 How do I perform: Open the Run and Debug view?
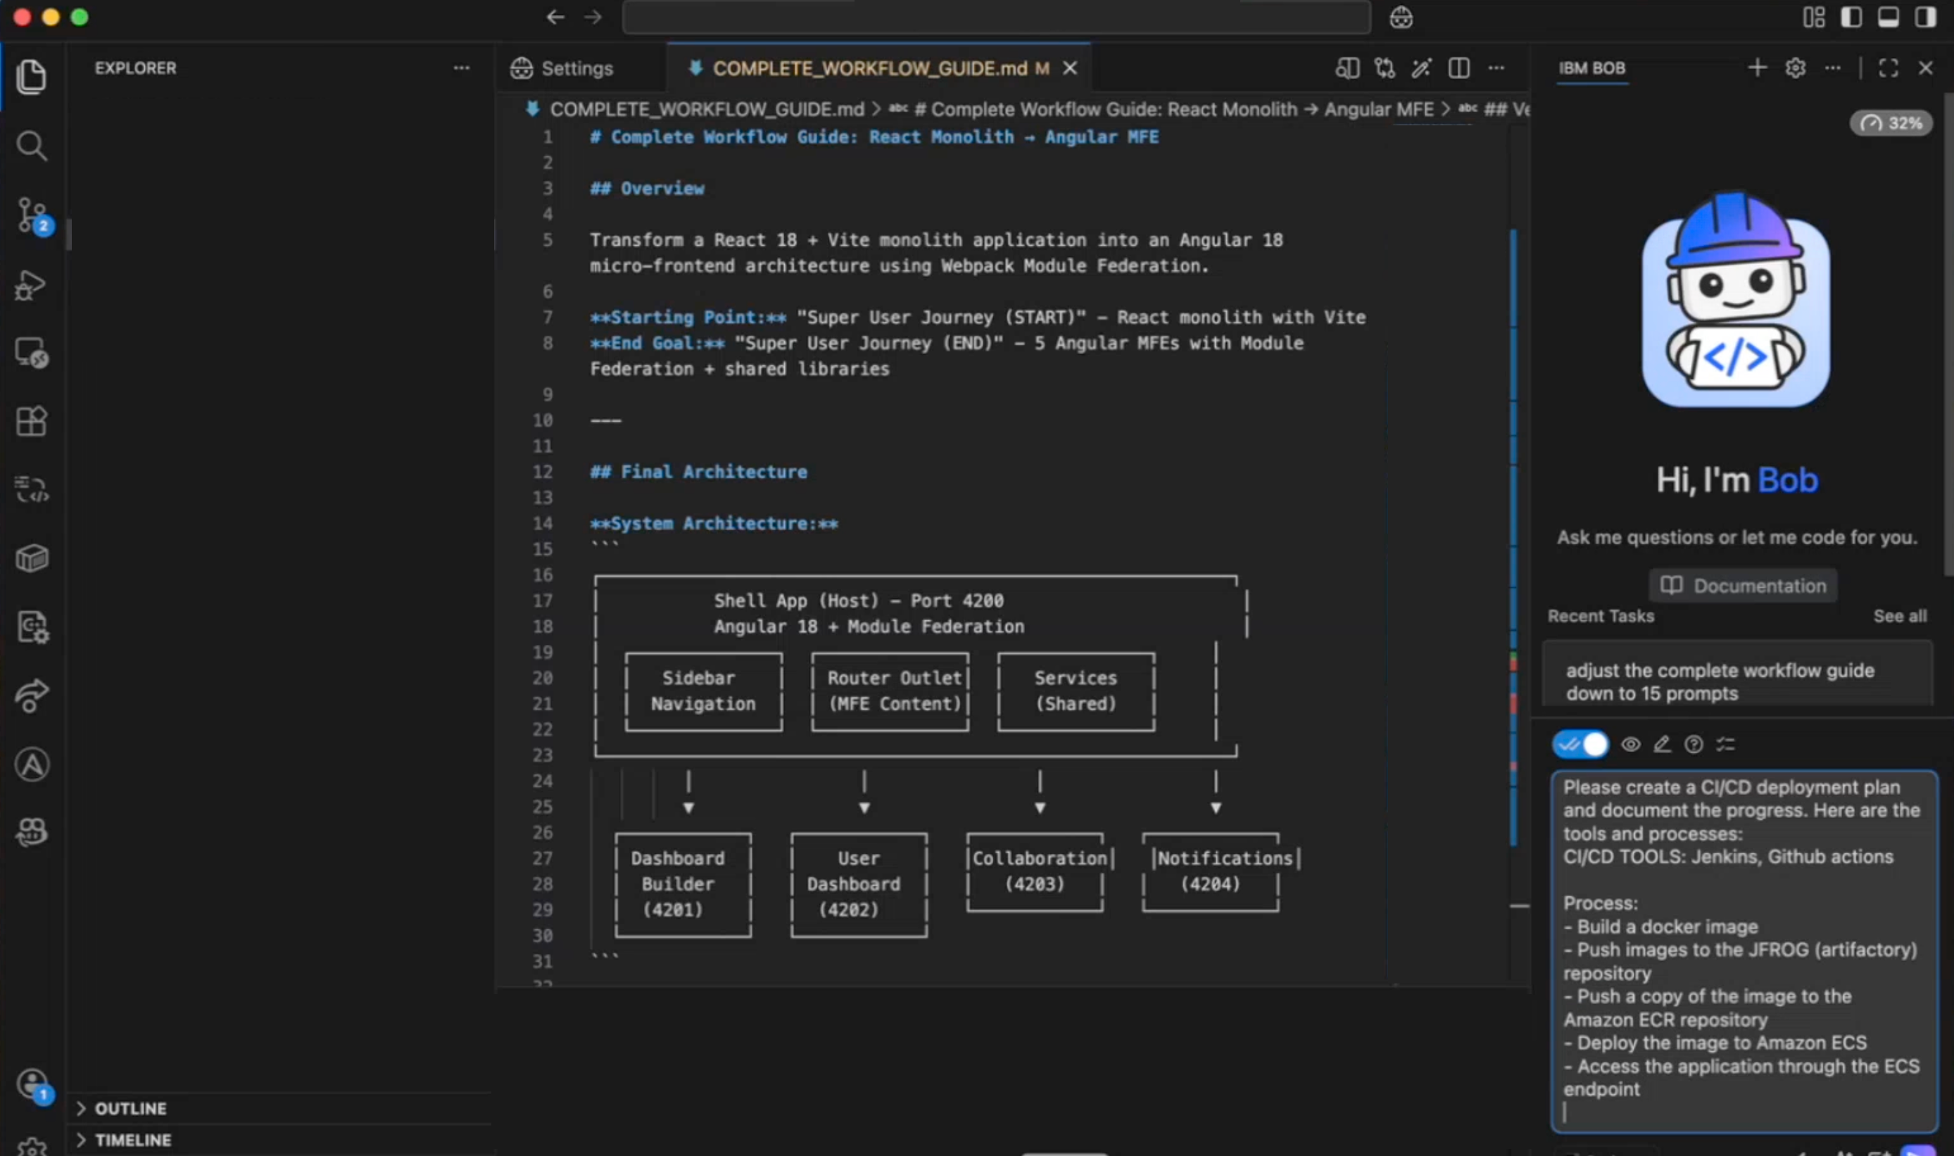coord(31,285)
